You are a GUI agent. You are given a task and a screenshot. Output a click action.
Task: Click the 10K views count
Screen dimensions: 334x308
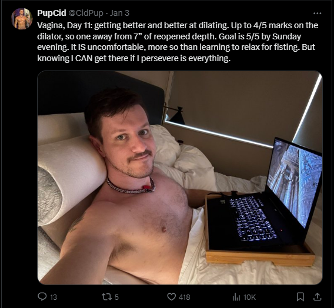tap(249, 297)
